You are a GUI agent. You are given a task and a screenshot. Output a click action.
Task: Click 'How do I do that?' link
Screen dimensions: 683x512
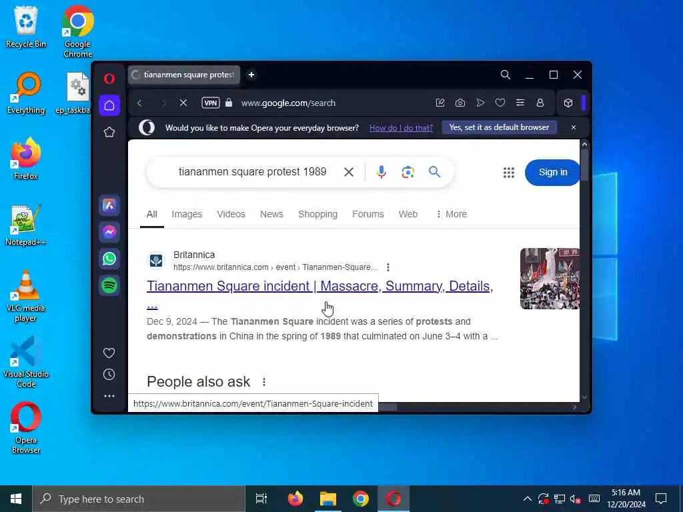(401, 127)
